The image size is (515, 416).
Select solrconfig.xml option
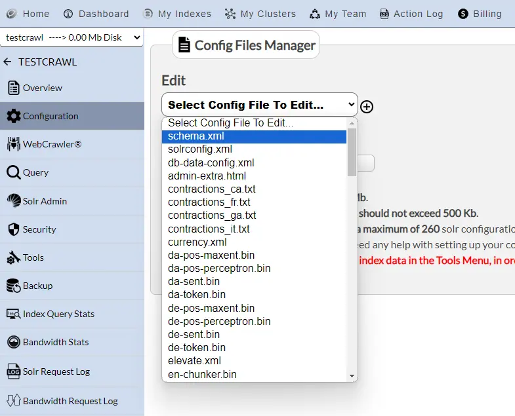pyautogui.click(x=199, y=149)
